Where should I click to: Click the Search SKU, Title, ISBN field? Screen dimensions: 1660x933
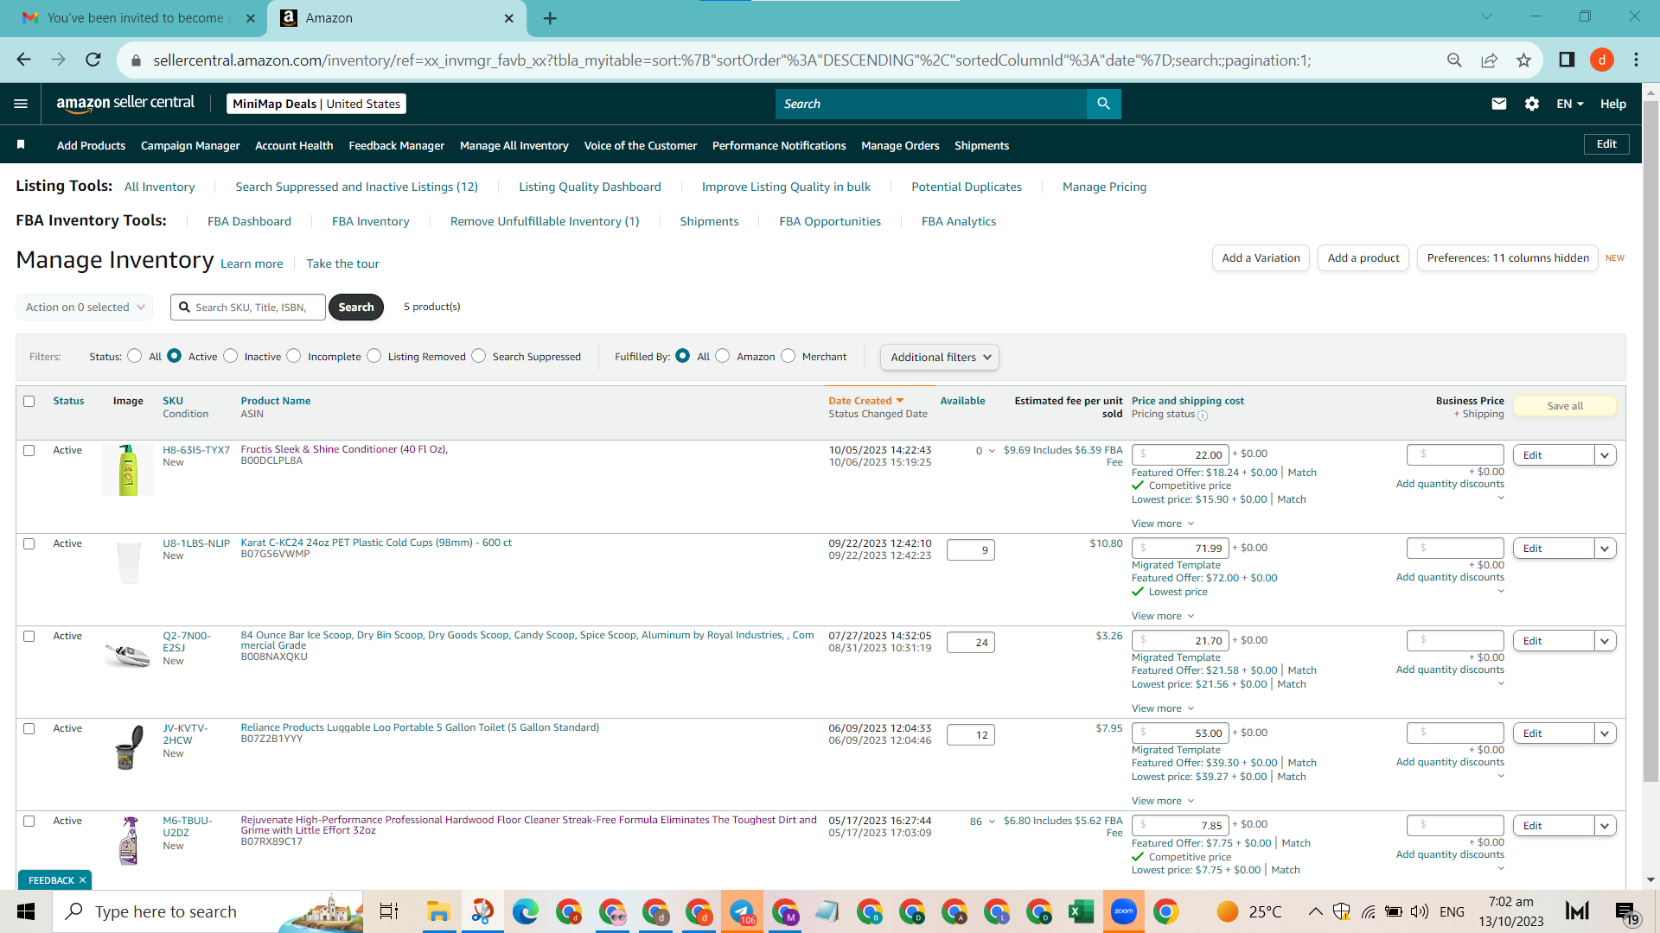pyautogui.click(x=248, y=307)
